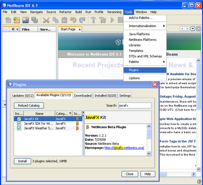Choose DTDs and XML Schemas entry
203x185 pixels.
145,56
